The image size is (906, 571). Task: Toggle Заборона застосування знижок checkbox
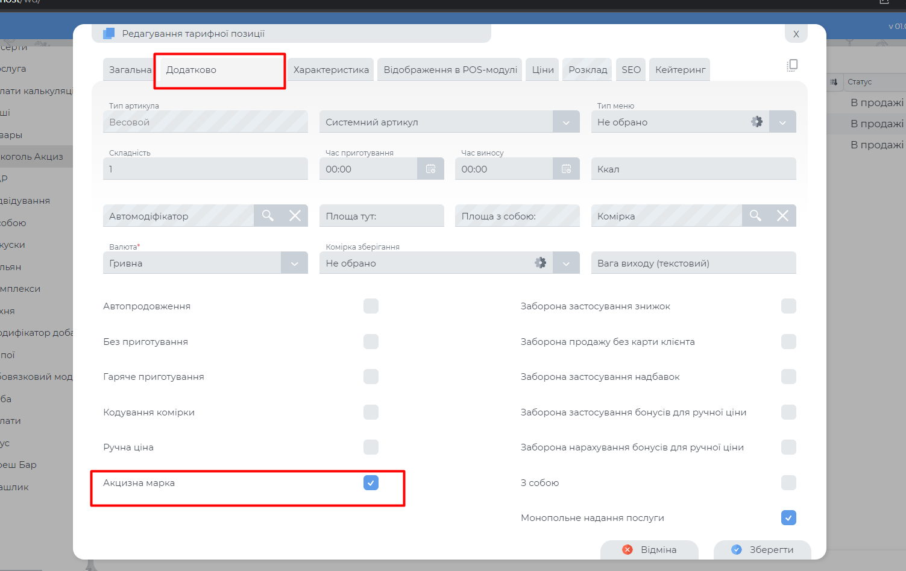coord(788,306)
